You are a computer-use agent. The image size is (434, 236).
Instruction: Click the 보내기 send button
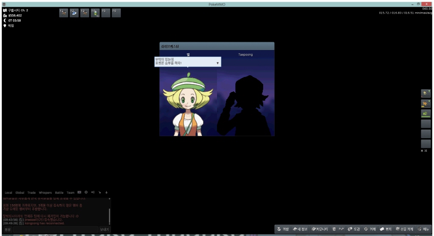tap(104, 230)
